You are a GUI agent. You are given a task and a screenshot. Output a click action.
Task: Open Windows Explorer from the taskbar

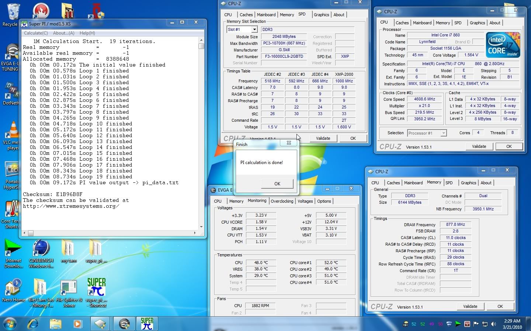[x=55, y=324]
